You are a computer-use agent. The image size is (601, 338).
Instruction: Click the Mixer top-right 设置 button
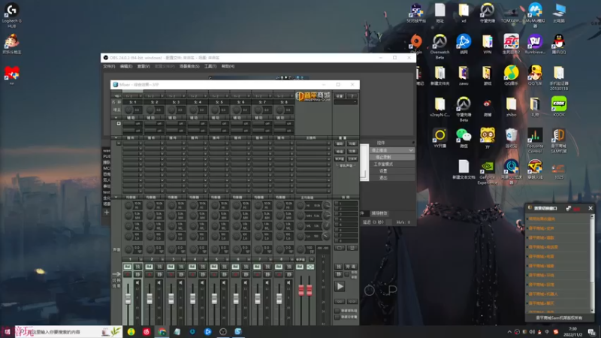click(x=340, y=96)
